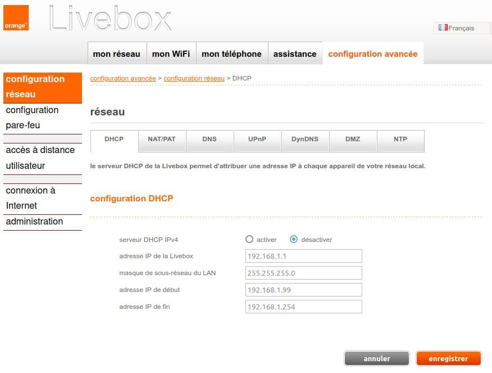This screenshot has height=373, width=492.
Task: Go to the 'mon téléphone' tab
Action: [x=231, y=54]
